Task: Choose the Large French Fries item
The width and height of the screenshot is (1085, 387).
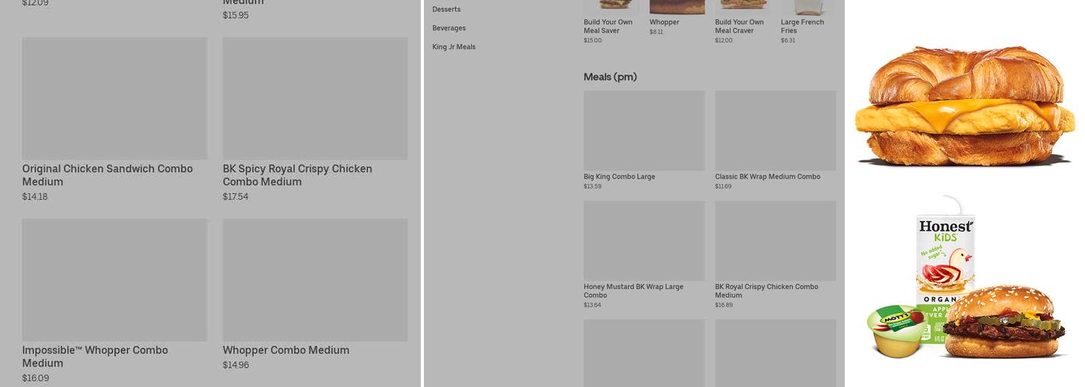Action: (x=802, y=26)
